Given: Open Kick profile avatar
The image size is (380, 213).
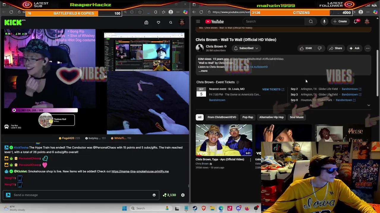Looking at the screenshot, I should click(x=182, y=22).
